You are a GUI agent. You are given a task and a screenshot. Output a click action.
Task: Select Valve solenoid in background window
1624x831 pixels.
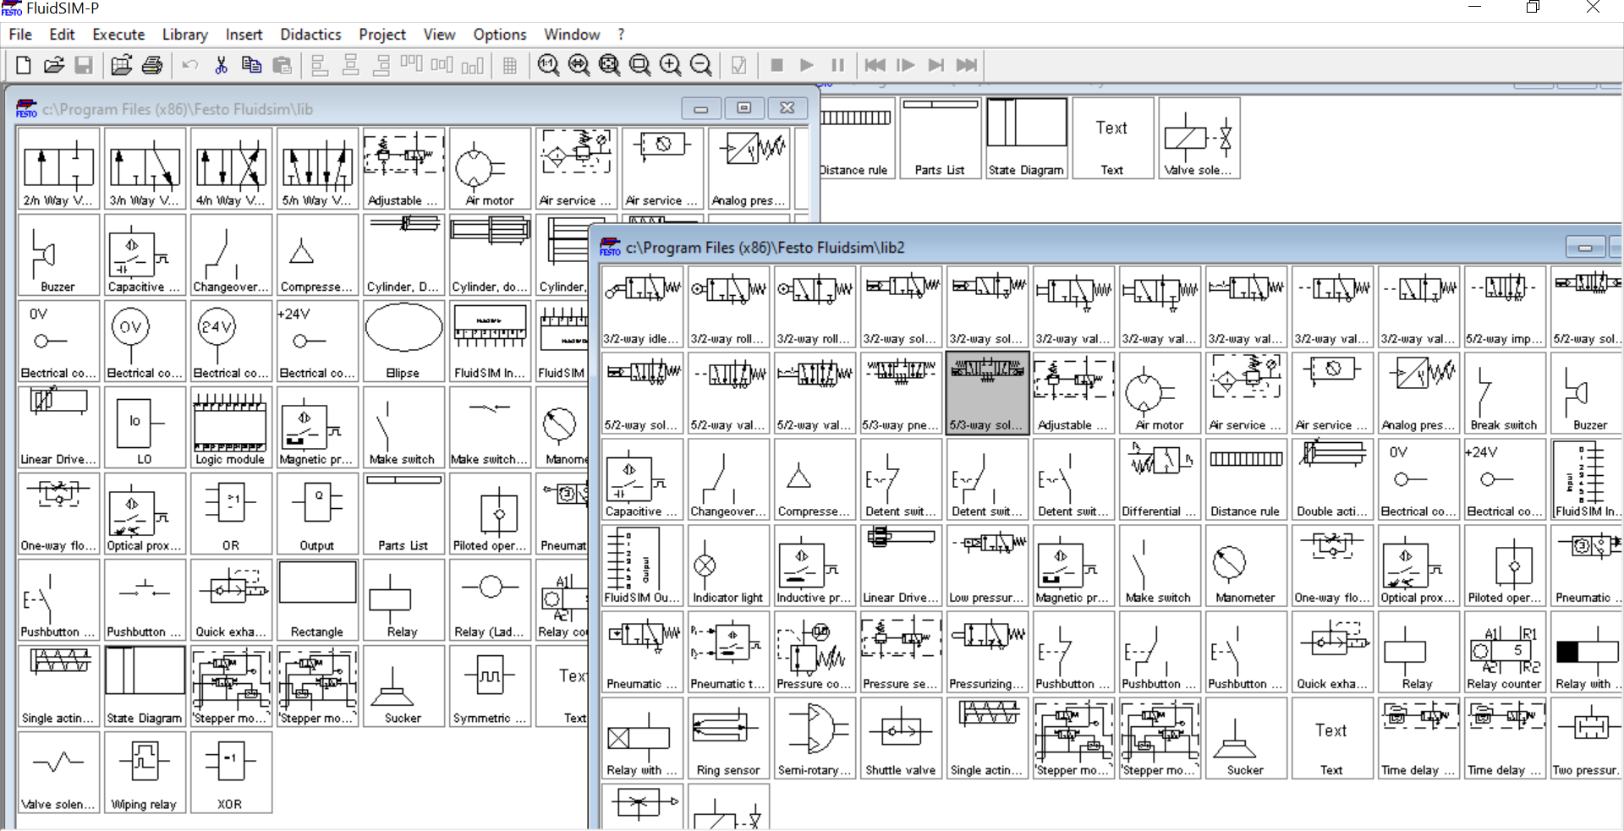[1199, 138]
